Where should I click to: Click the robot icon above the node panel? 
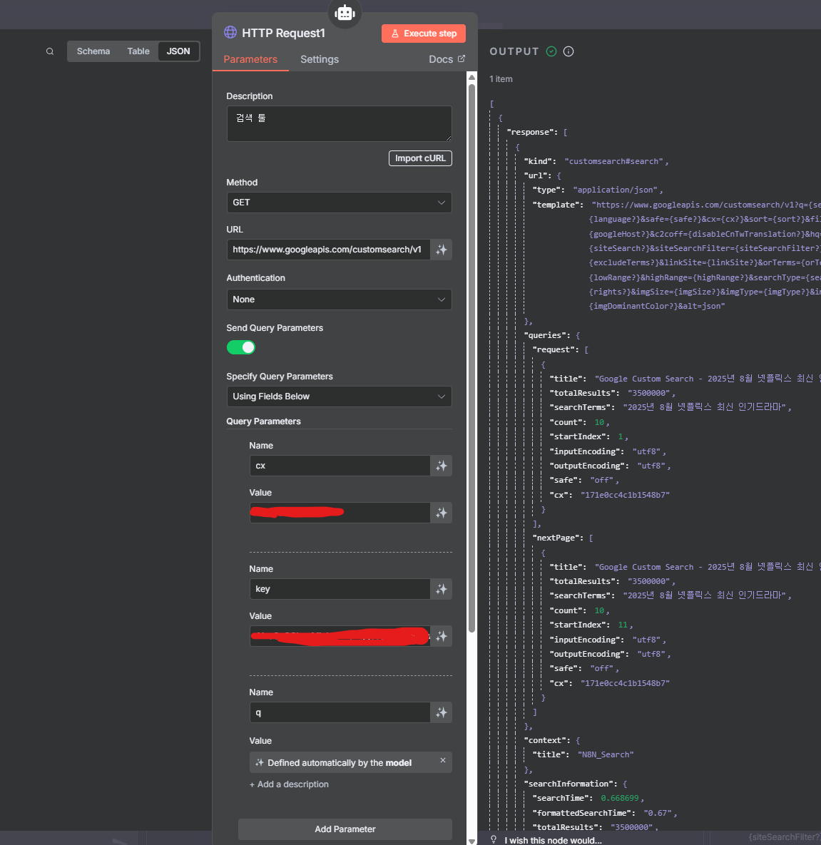pyautogui.click(x=345, y=12)
